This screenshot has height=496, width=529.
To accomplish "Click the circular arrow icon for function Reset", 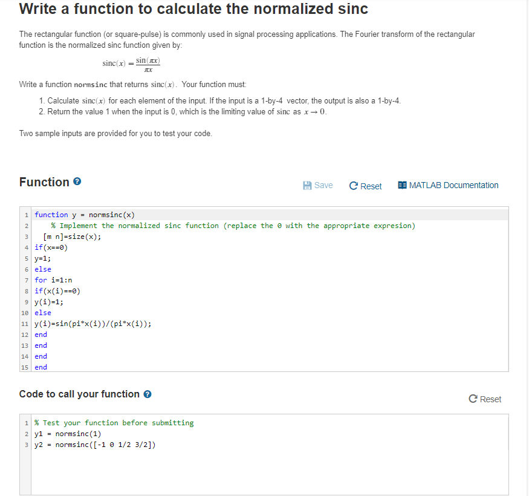I will (353, 186).
